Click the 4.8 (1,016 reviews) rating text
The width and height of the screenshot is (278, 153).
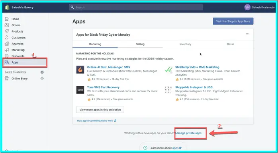(x=190, y=79)
